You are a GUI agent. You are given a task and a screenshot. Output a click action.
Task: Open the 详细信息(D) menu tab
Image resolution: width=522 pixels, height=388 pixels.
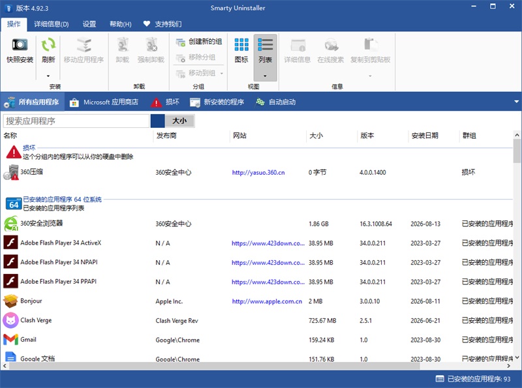(x=52, y=24)
